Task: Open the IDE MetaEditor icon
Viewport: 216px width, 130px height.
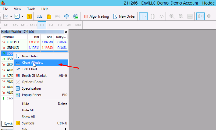Action: pyautogui.click(x=40, y=16)
